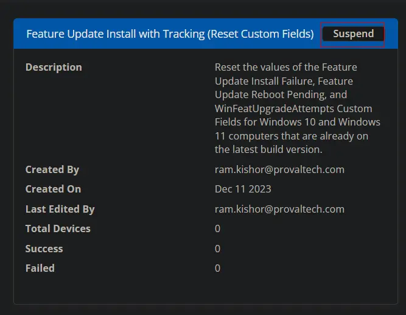Open the Last Edited By email address
Viewport: 406px width, 315px height.
coord(279,209)
